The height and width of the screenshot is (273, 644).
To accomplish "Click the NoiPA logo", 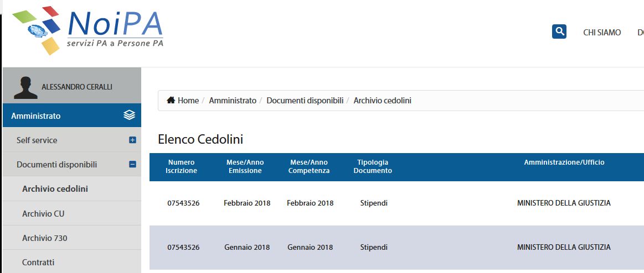I will pyautogui.click(x=87, y=30).
